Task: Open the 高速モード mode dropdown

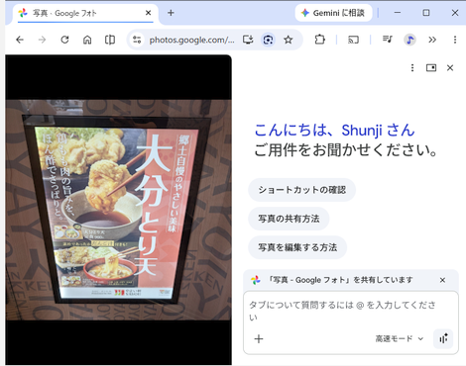Action: pyautogui.click(x=400, y=338)
